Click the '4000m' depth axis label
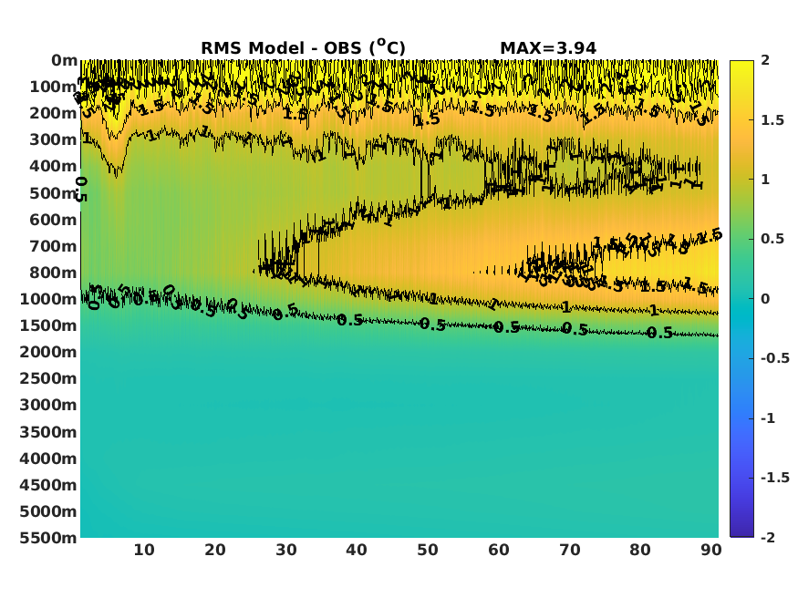Screen dimensions: 798x598 [48, 459]
